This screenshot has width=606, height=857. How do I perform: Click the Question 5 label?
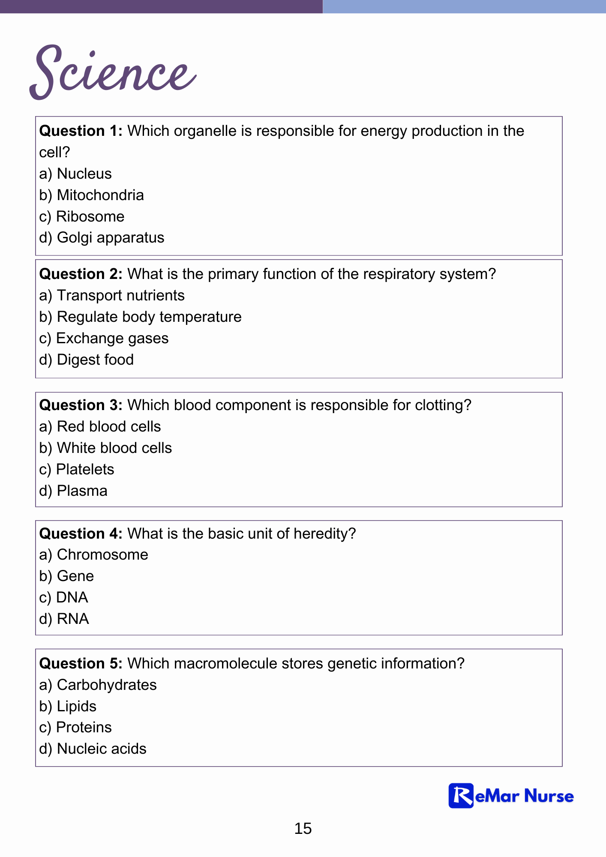81,663
